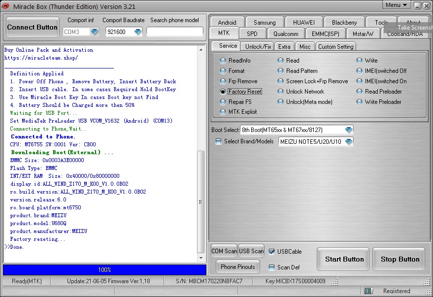
Task: Click the blue 100% progress bar
Action: [104, 270]
